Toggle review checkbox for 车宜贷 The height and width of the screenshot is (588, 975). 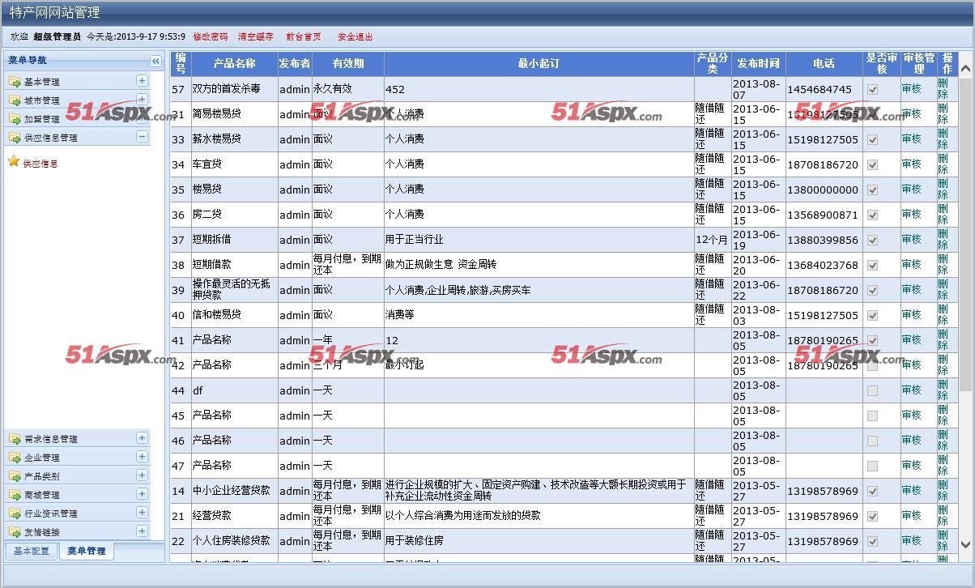click(x=872, y=165)
